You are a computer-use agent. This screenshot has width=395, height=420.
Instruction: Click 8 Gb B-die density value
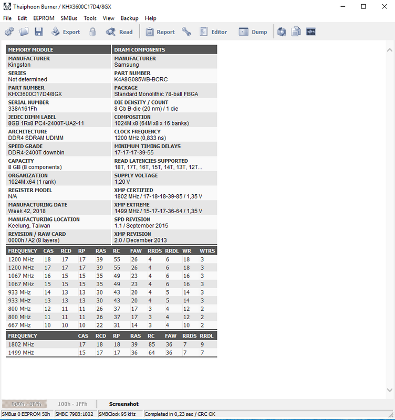pos(147,109)
